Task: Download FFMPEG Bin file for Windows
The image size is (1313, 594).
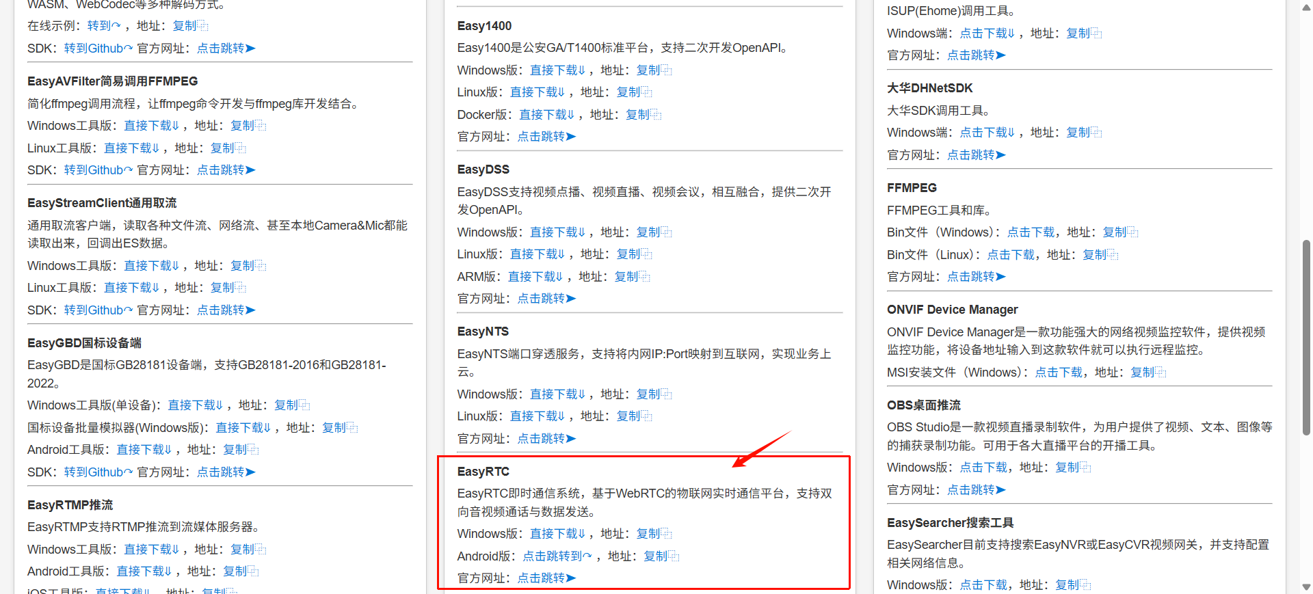Action: (1031, 232)
